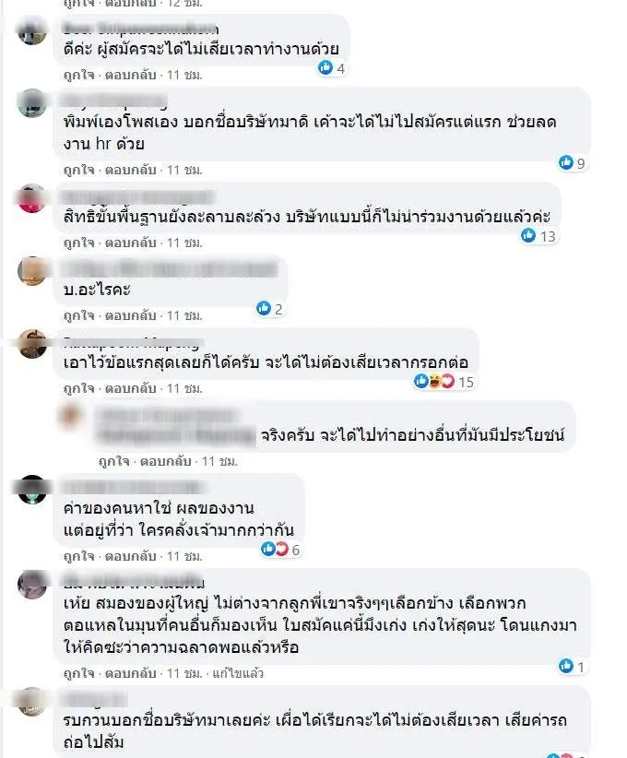The height and width of the screenshot is (758, 627).
Task: Click the like icon with count 1
Action: (565, 667)
